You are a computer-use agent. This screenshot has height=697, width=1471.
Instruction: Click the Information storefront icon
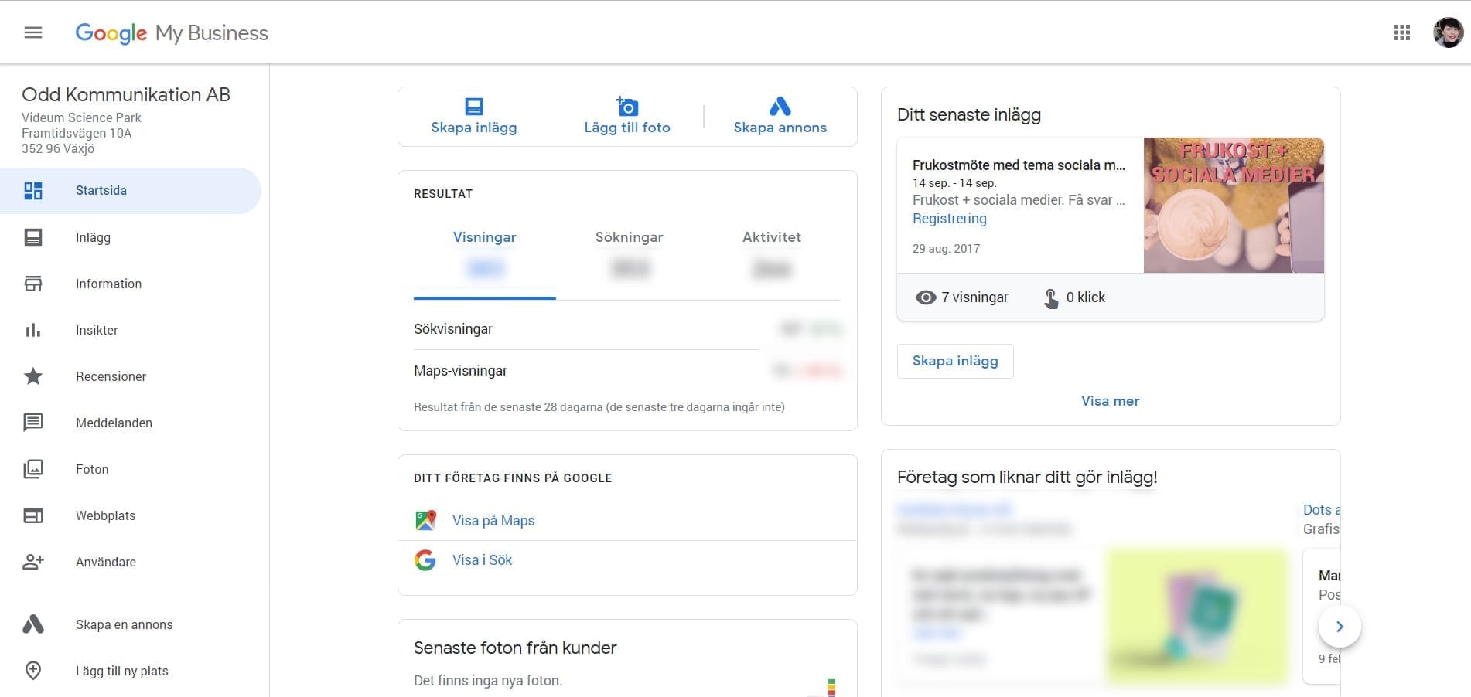[33, 284]
